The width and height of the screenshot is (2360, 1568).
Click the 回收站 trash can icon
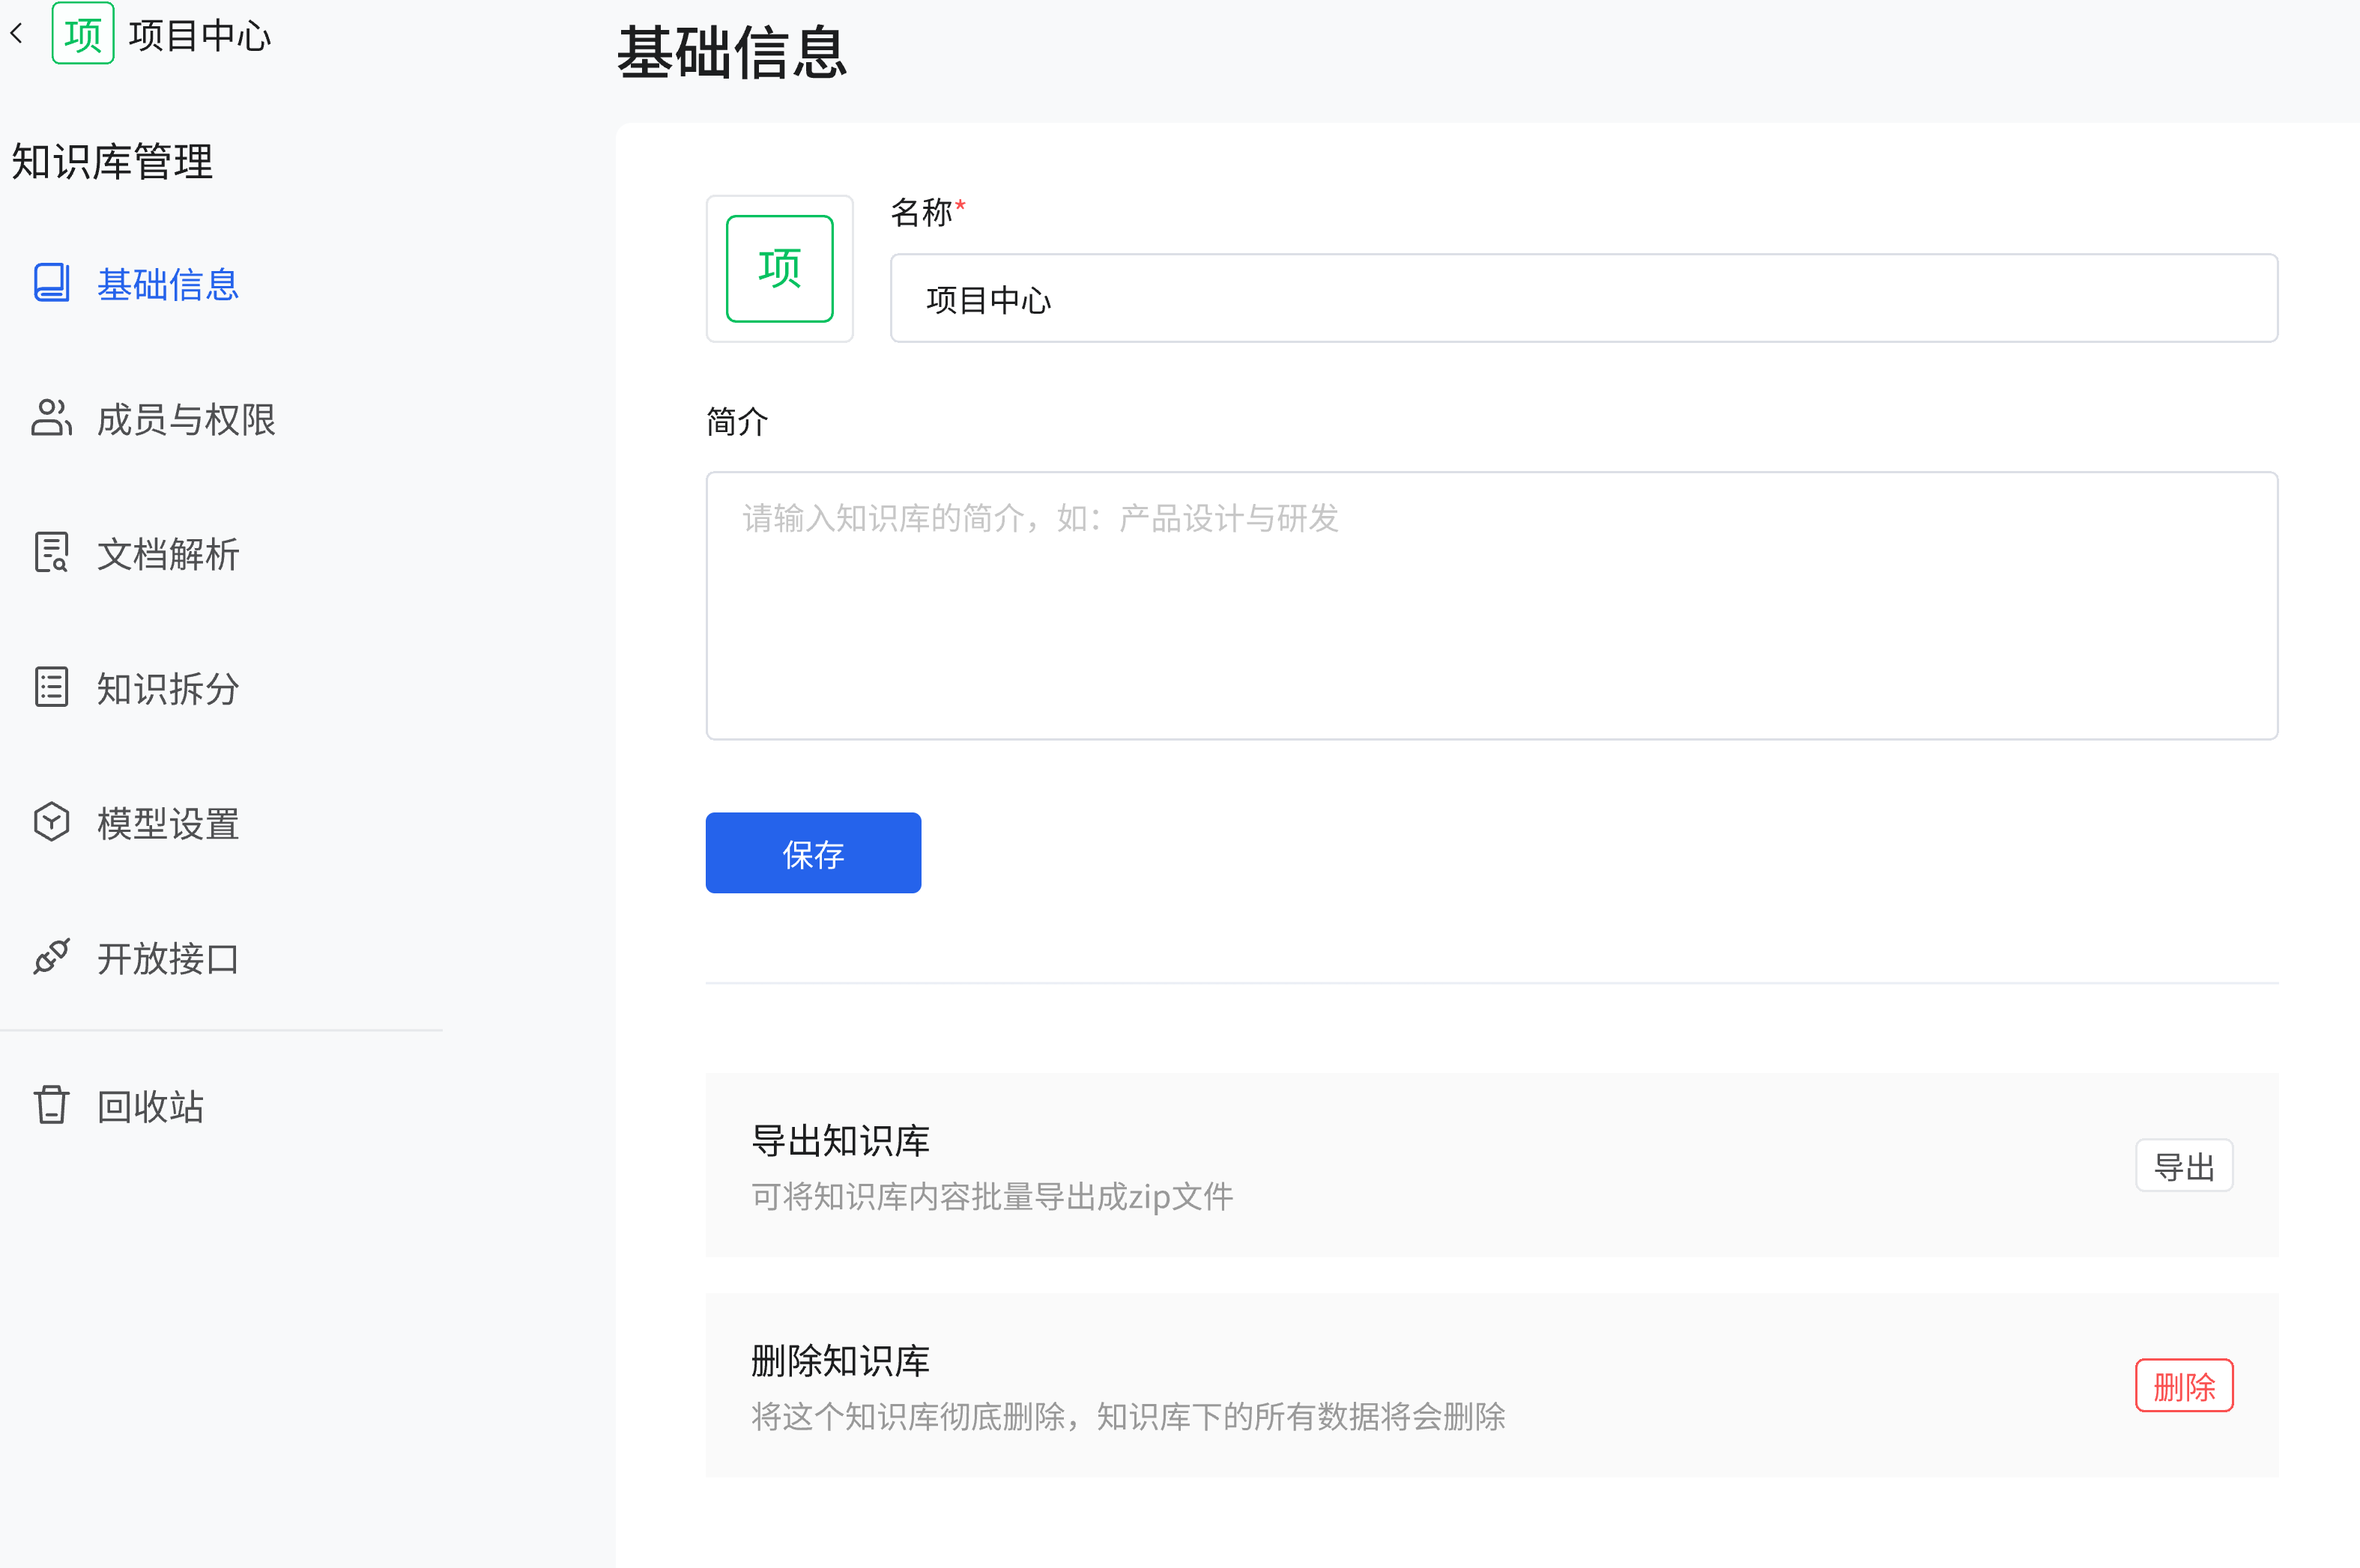click(x=51, y=1106)
